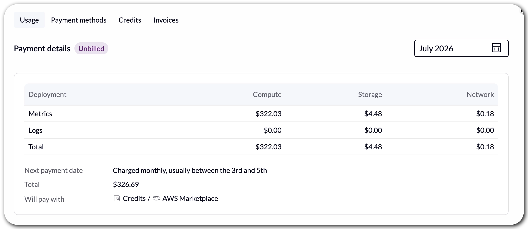The image size is (528, 229).
Task: Select the Metrics deployment row
Action: [261, 114]
